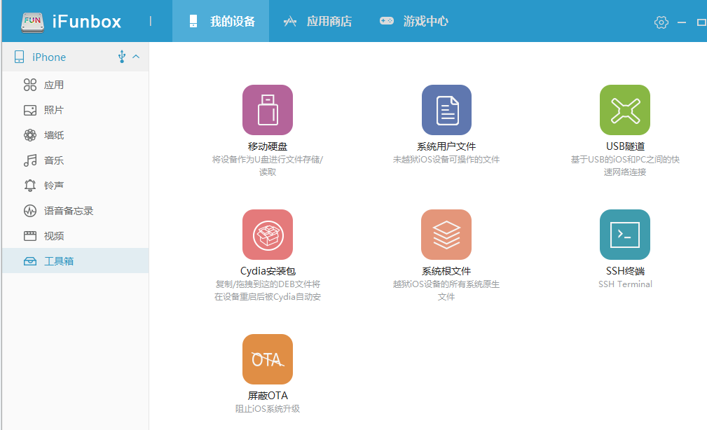The height and width of the screenshot is (430, 707).
Task: Click the 系统根文件 title label
Action: pos(446,271)
